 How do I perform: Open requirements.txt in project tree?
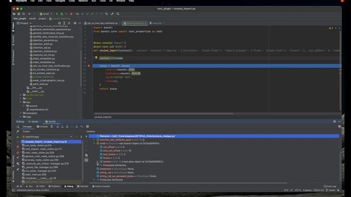pos(39,109)
